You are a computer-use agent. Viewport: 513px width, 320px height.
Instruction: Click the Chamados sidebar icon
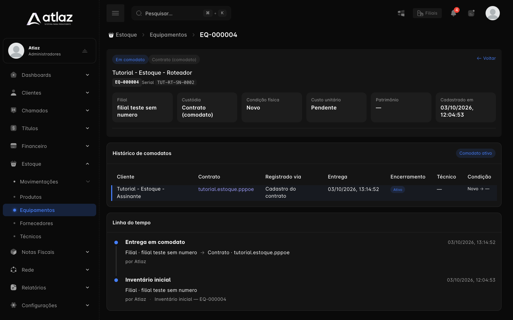tap(14, 110)
